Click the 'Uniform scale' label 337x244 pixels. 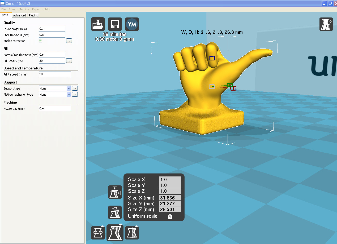(x=143, y=216)
